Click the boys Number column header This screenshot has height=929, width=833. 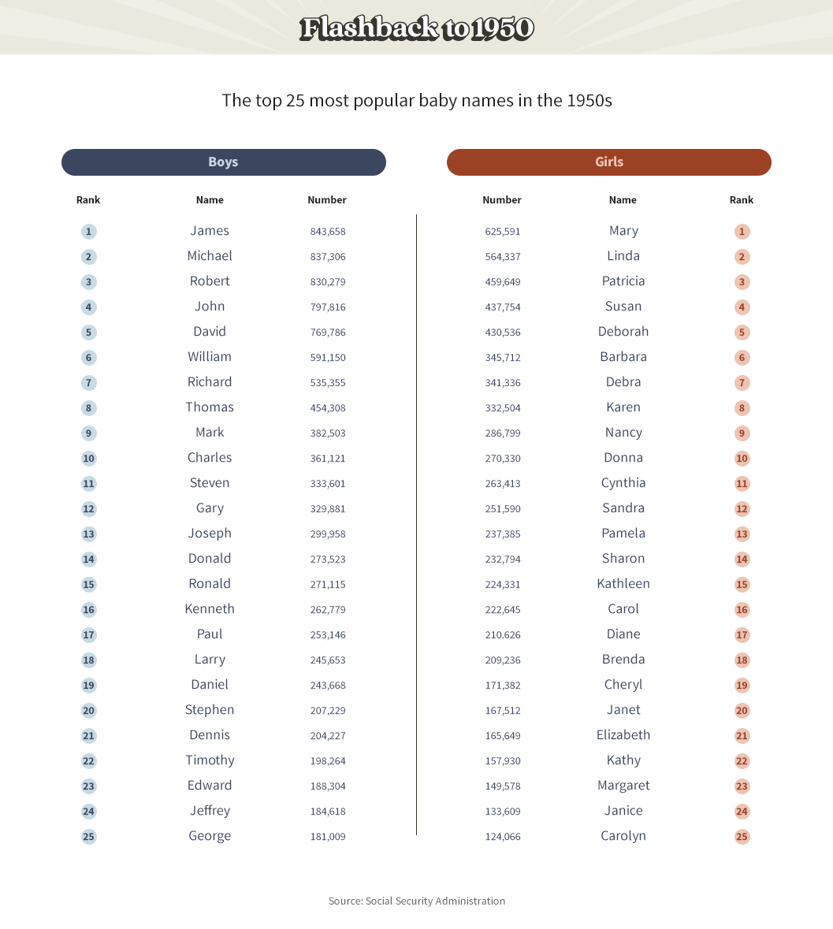coord(327,199)
